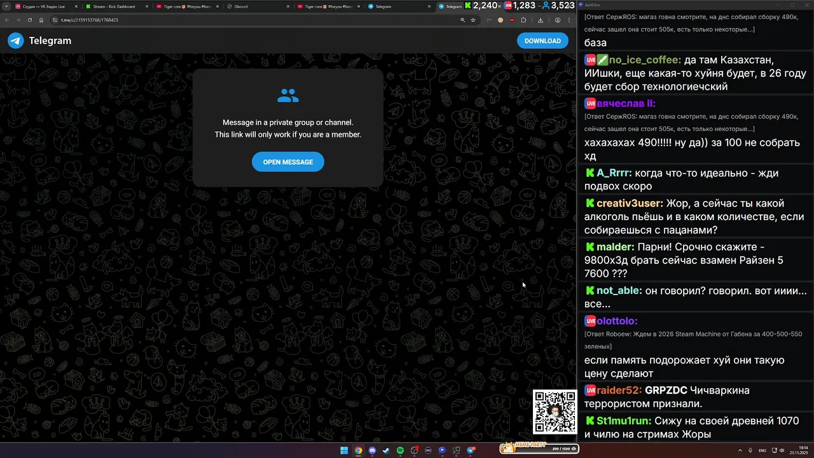Click the 'если память подорожает' chat message

[684, 367]
